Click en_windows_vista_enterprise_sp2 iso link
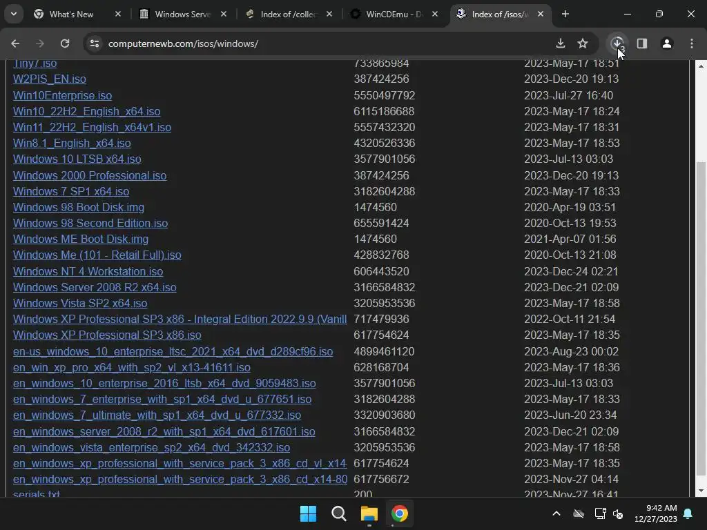Image resolution: width=707 pixels, height=530 pixels. [x=151, y=447]
